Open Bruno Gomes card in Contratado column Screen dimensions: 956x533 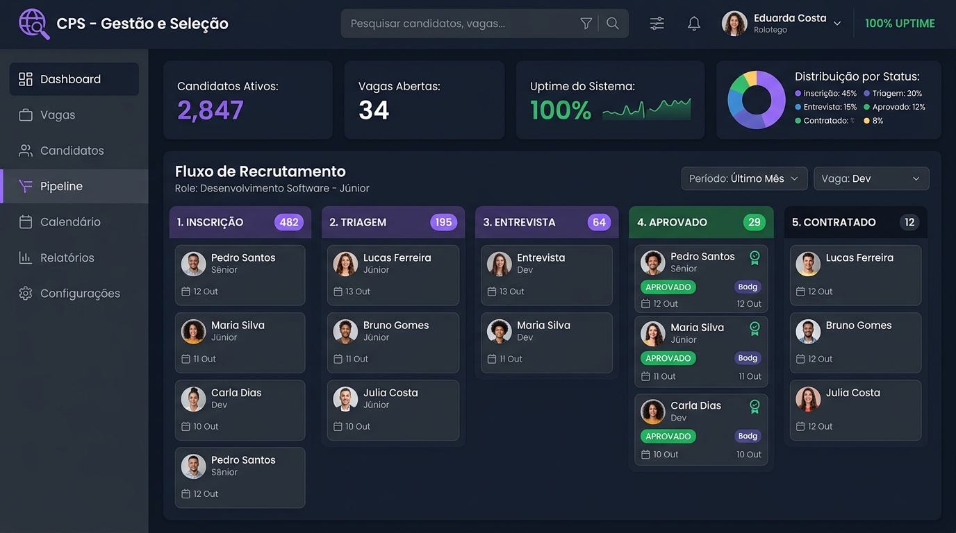[x=856, y=342]
